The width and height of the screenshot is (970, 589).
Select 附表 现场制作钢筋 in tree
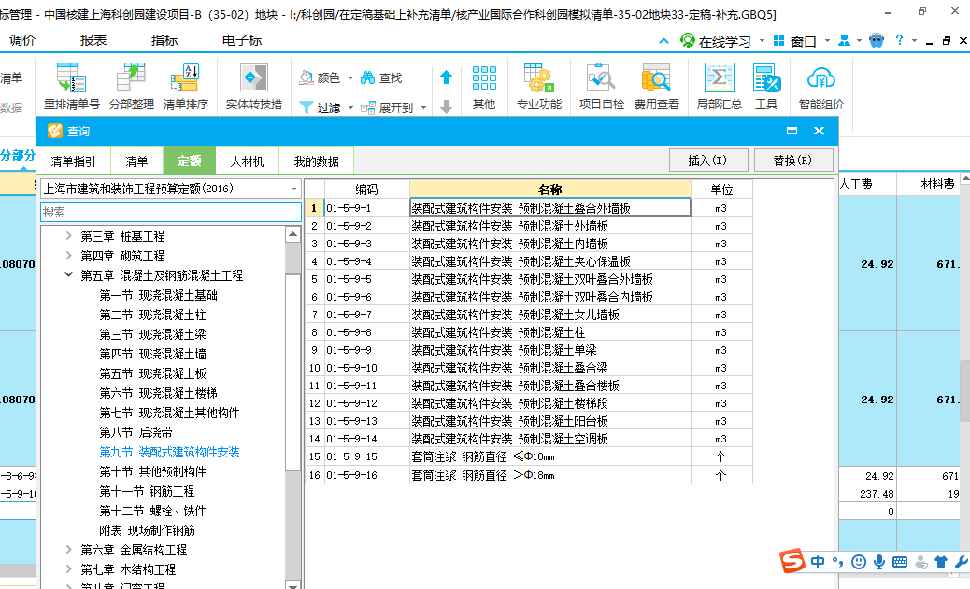148,530
